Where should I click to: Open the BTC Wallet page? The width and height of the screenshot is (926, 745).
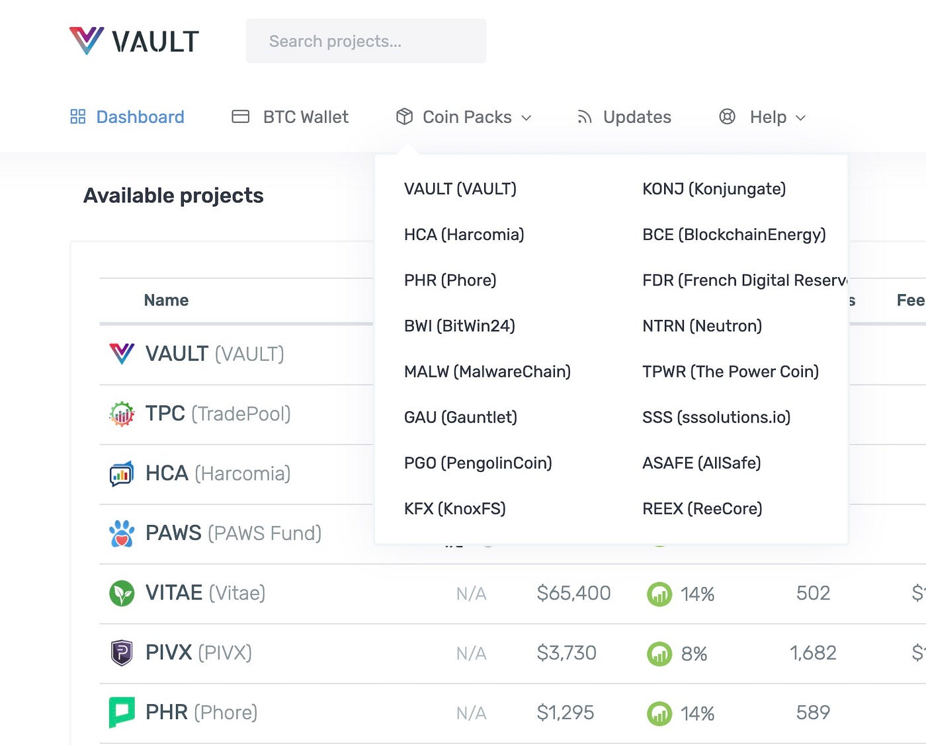click(290, 117)
